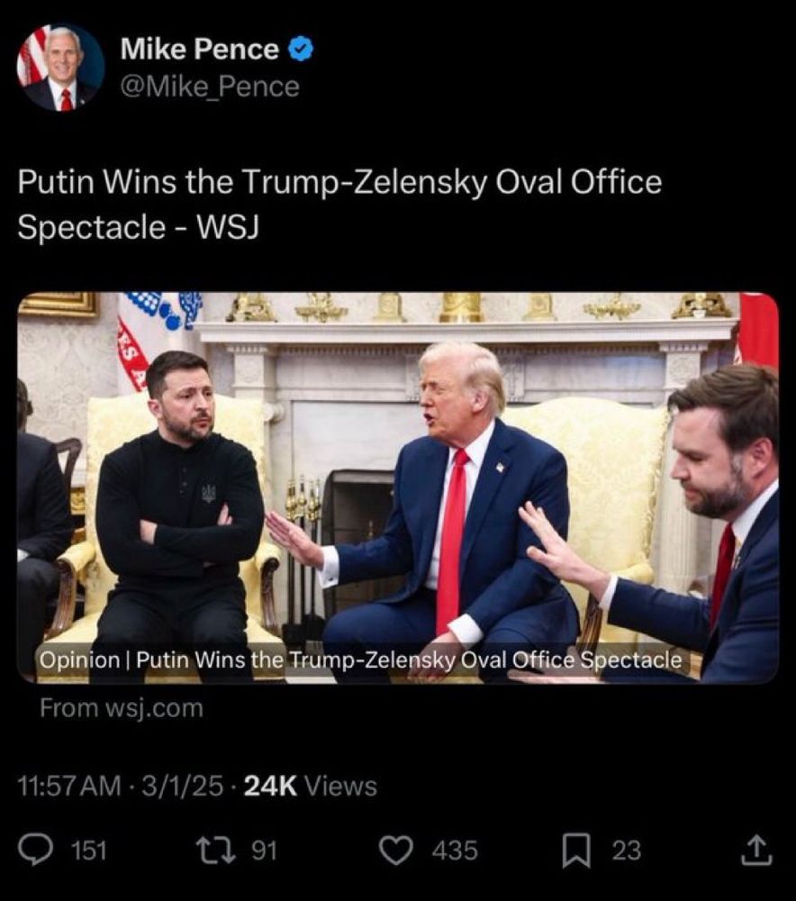
Task: Click the 11:57 AM timestamp
Action: pyautogui.click(x=69, y=786)
